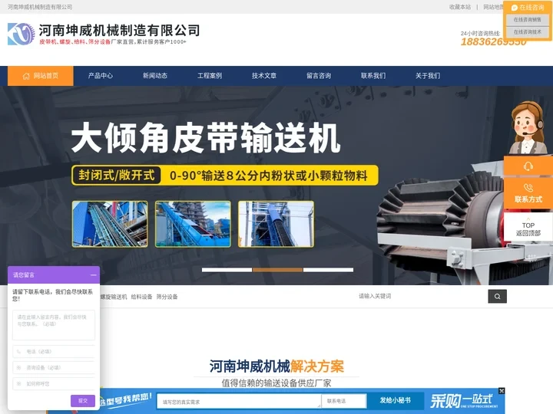Open third conveyor thumbnail in banner
Viewport: 553px width, 414px height.
pos(276,224)
